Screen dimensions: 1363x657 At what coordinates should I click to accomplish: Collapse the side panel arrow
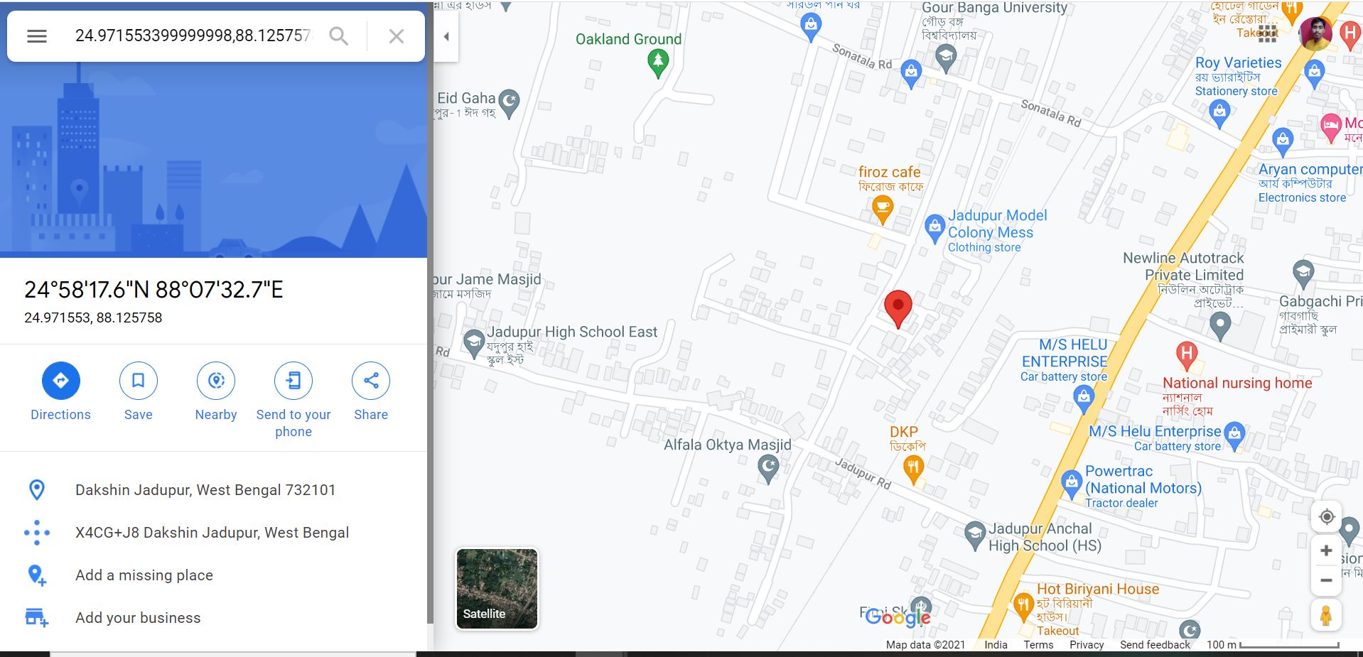[446, 37]
